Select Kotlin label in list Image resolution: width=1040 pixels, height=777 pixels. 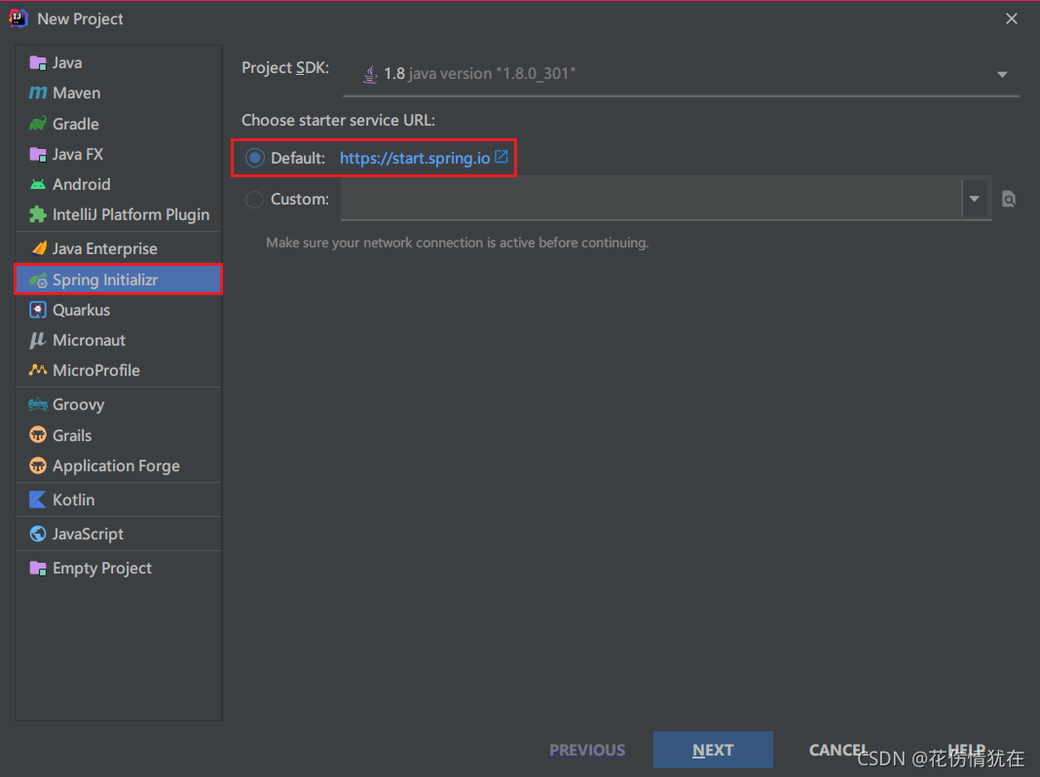coord(74,499)
